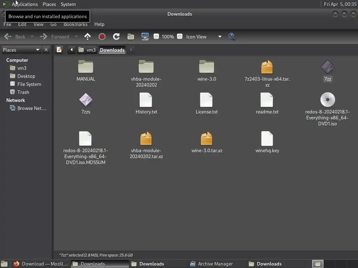The width and height of the screenshot is (358, 268).
Task: Select the 7zzs executable file
Action: (86, 103)
